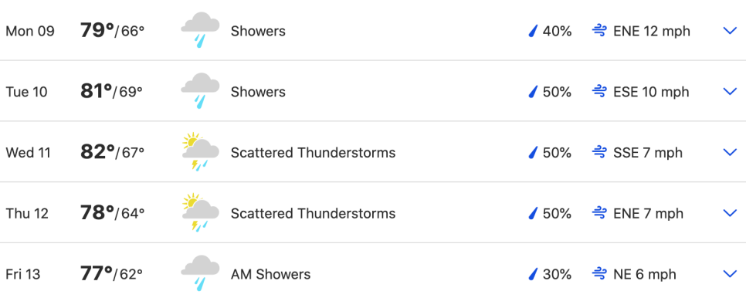
Task: Expand Mon 09 forecast details chevron
Action: (x=729, y=31)
